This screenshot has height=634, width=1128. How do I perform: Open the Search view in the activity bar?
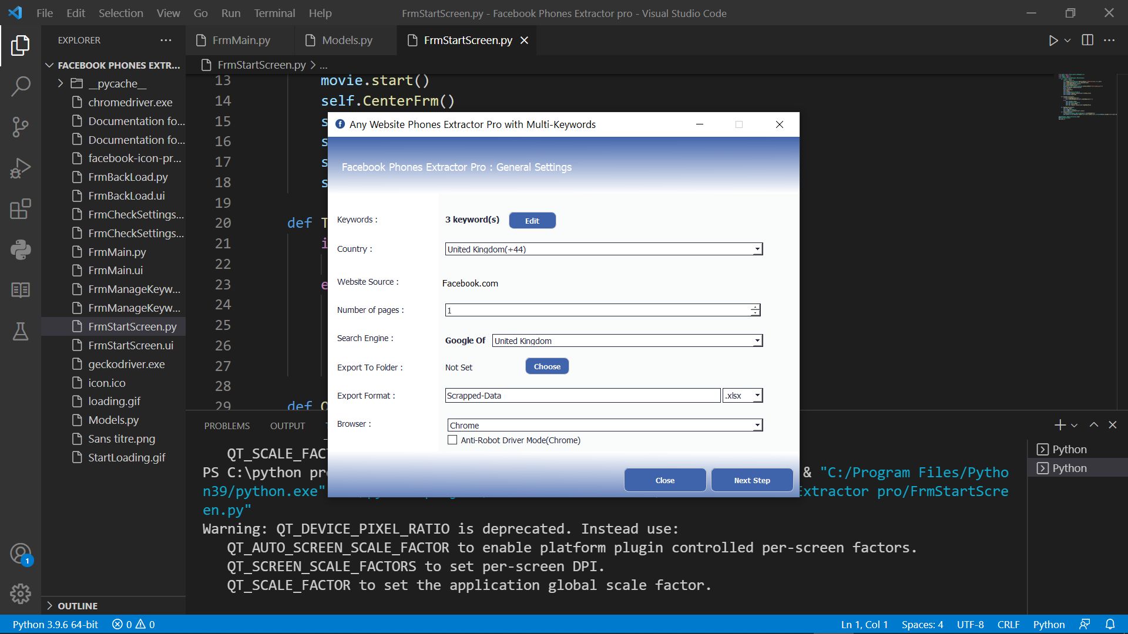coord(21,86)
